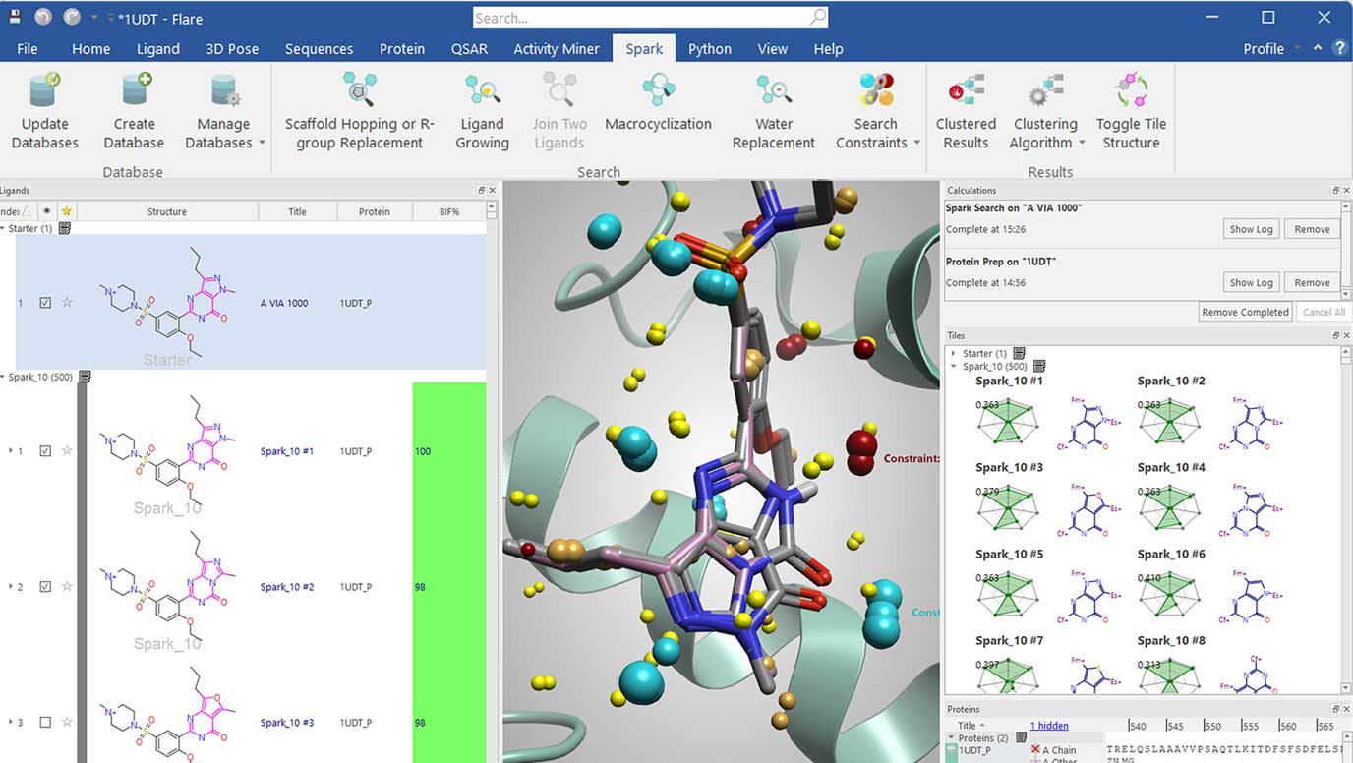Start a Macrocyclization experiment
The height and width of the screenshot is (763, 1353).
[x=658, y=101]
